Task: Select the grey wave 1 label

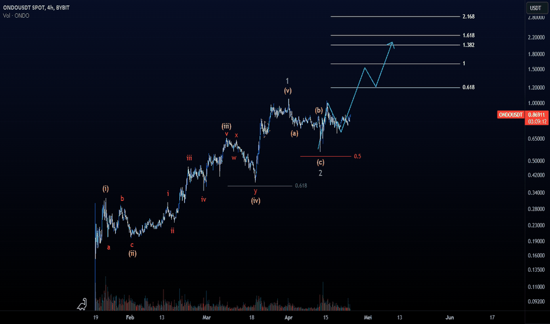Action: pyautogui.click(x=287, y=81)
